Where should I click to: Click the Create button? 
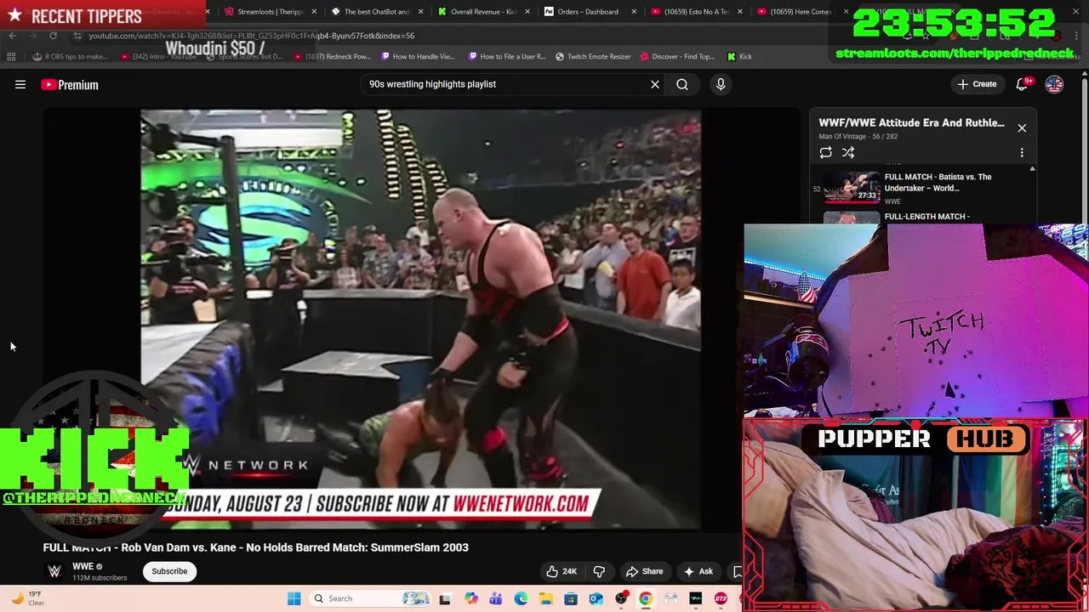(x=977, y=84)
